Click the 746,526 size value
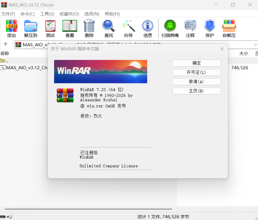This screenshot has height=220, width=258. [239, 68]
